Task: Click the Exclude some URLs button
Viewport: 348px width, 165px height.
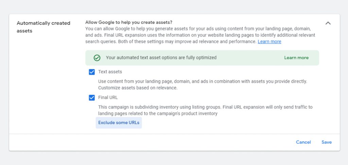Action: click(119, 123)
